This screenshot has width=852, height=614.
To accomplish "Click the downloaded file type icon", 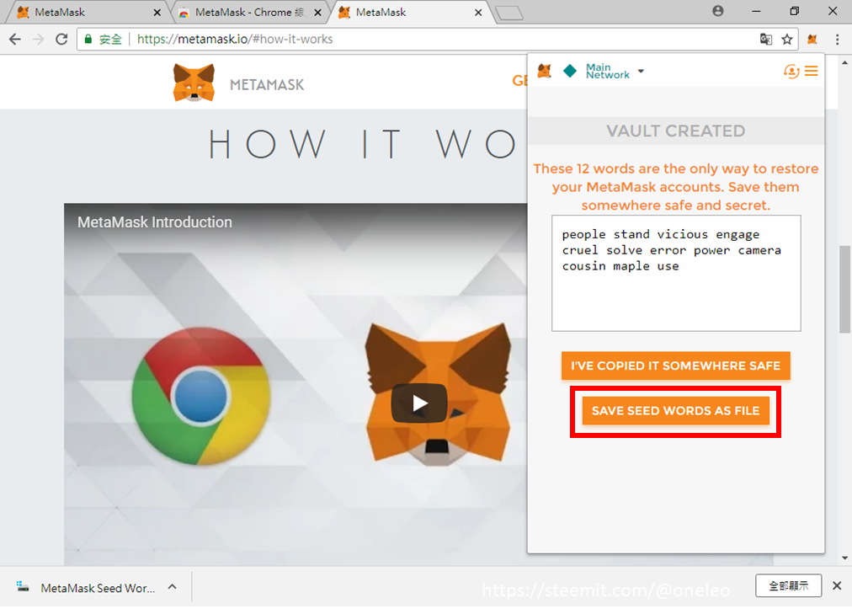I will point(23,586).
